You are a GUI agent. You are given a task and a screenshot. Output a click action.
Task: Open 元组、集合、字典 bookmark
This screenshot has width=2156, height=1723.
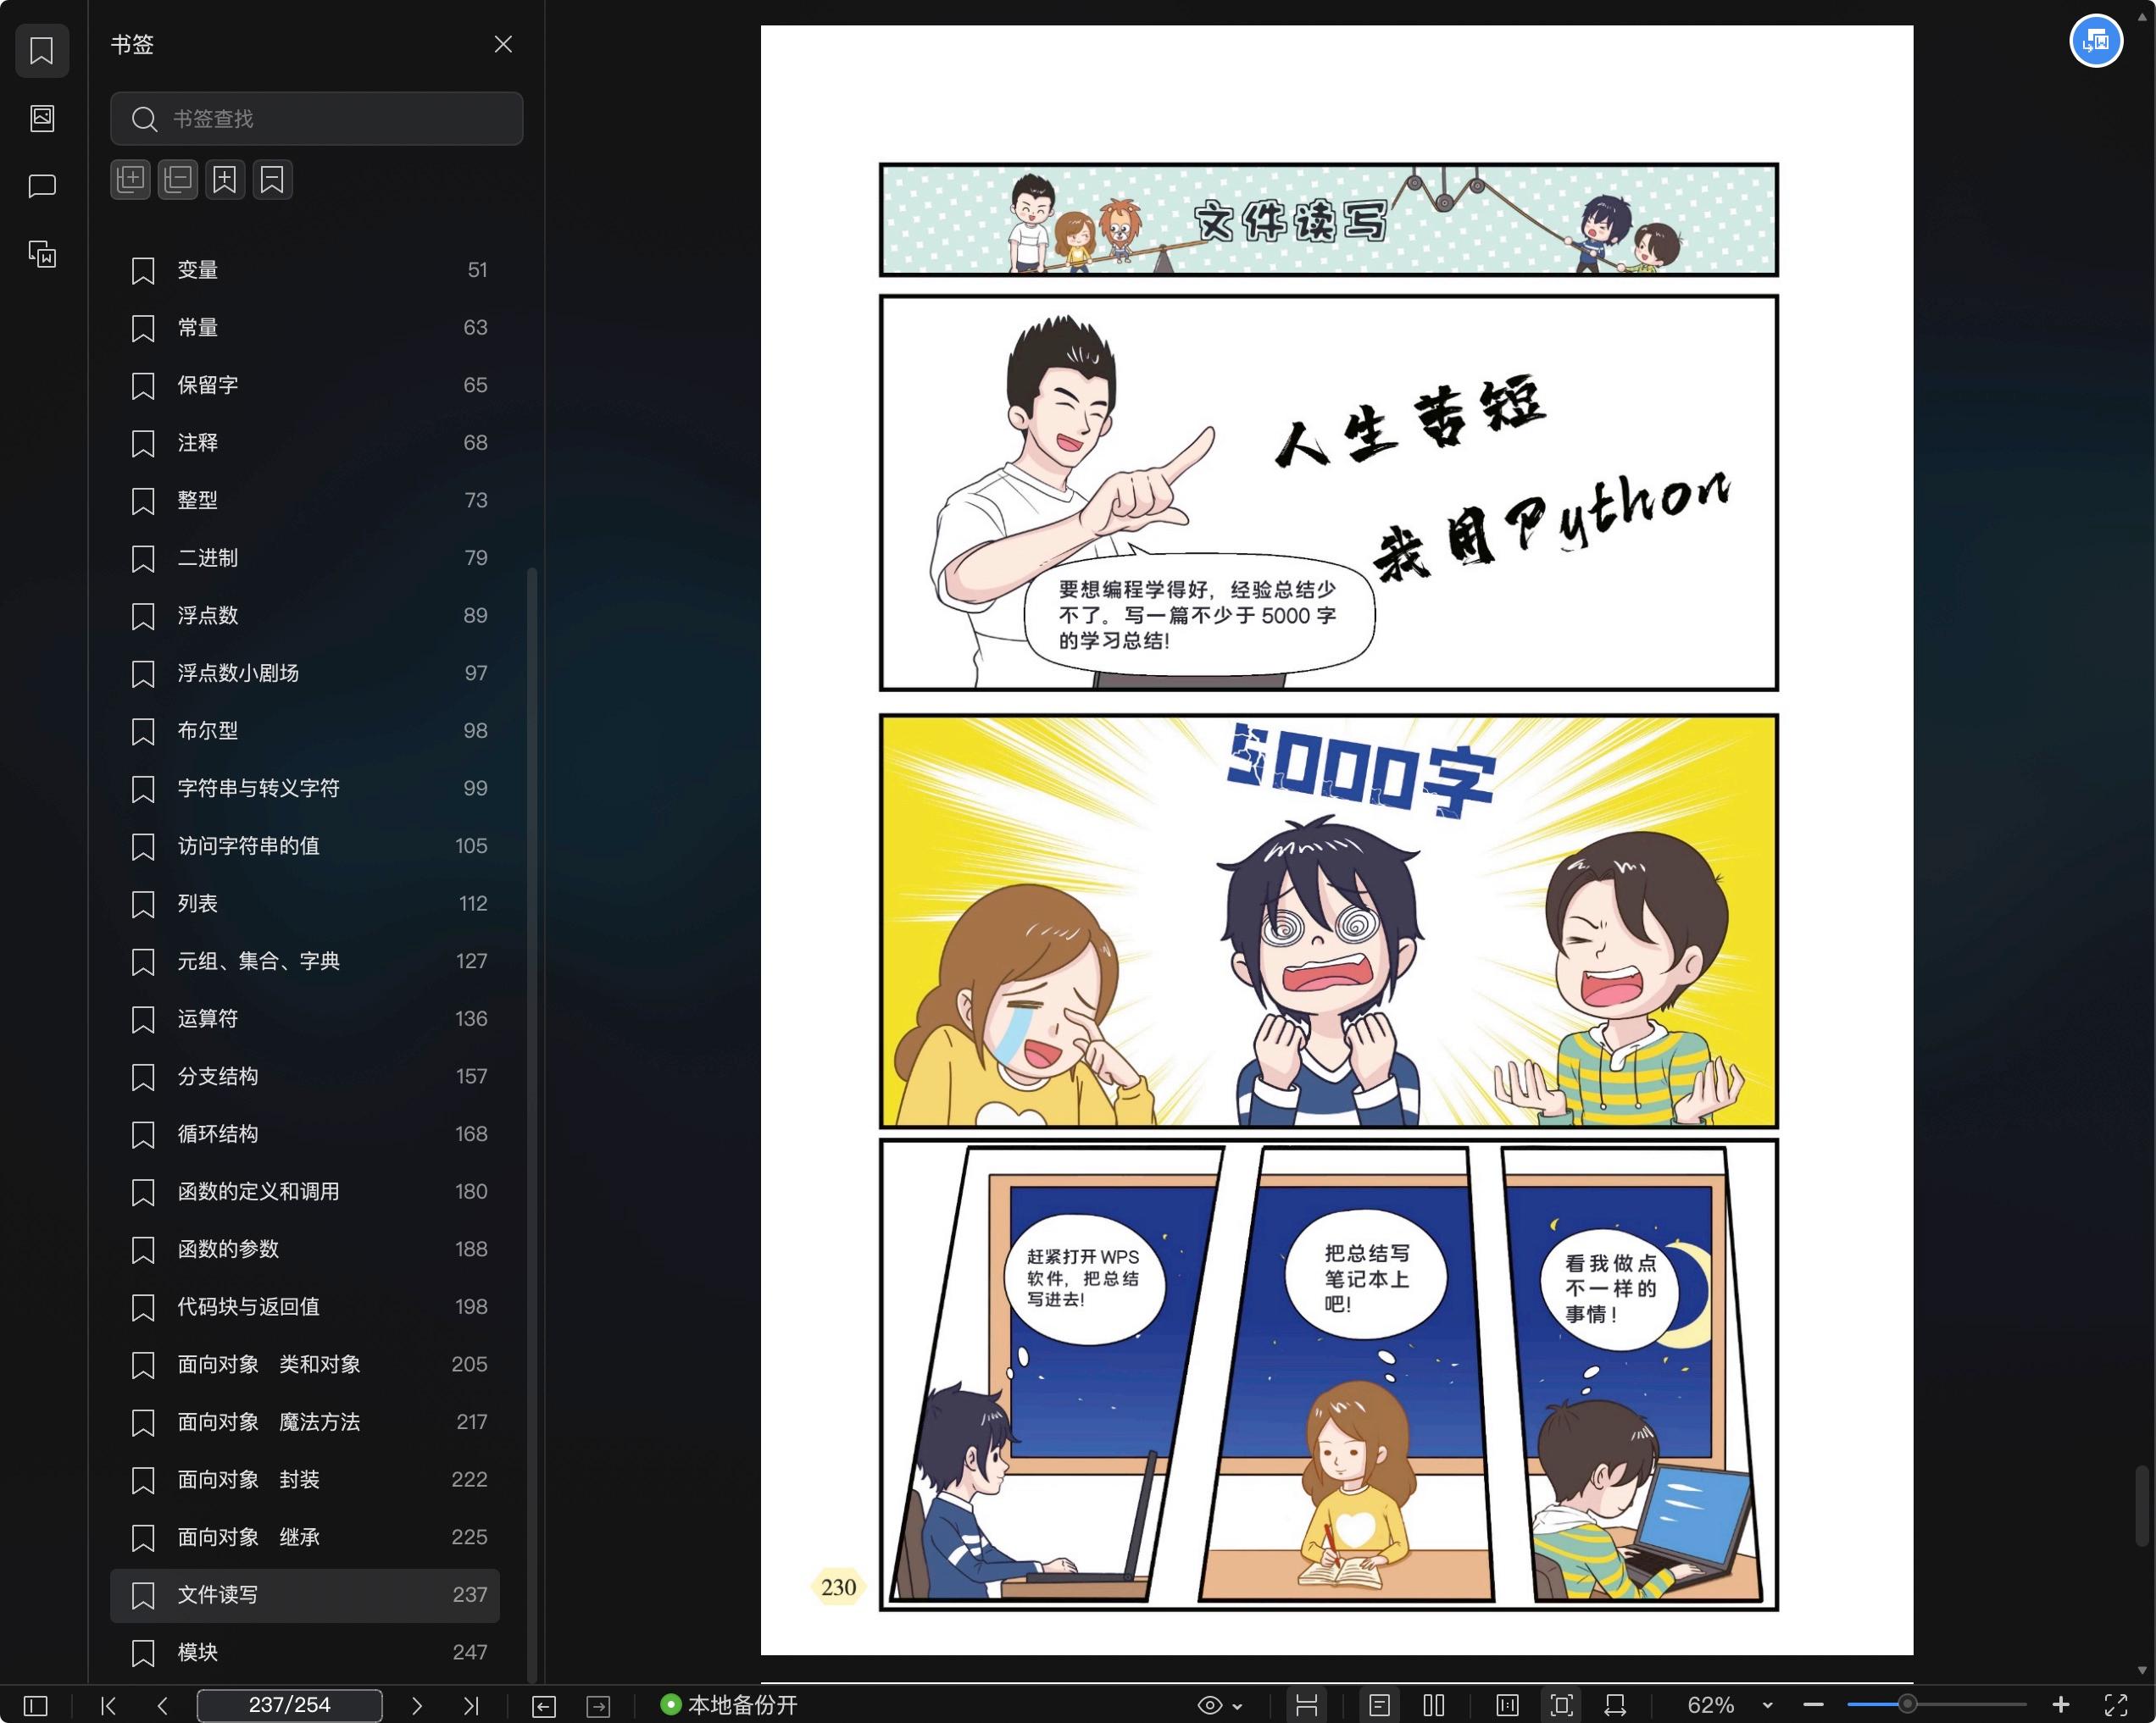pyautogui.click(x=305, y=961)
